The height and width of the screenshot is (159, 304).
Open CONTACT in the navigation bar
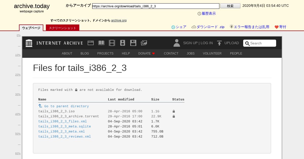pyautogui.click(x=171, y=54)
